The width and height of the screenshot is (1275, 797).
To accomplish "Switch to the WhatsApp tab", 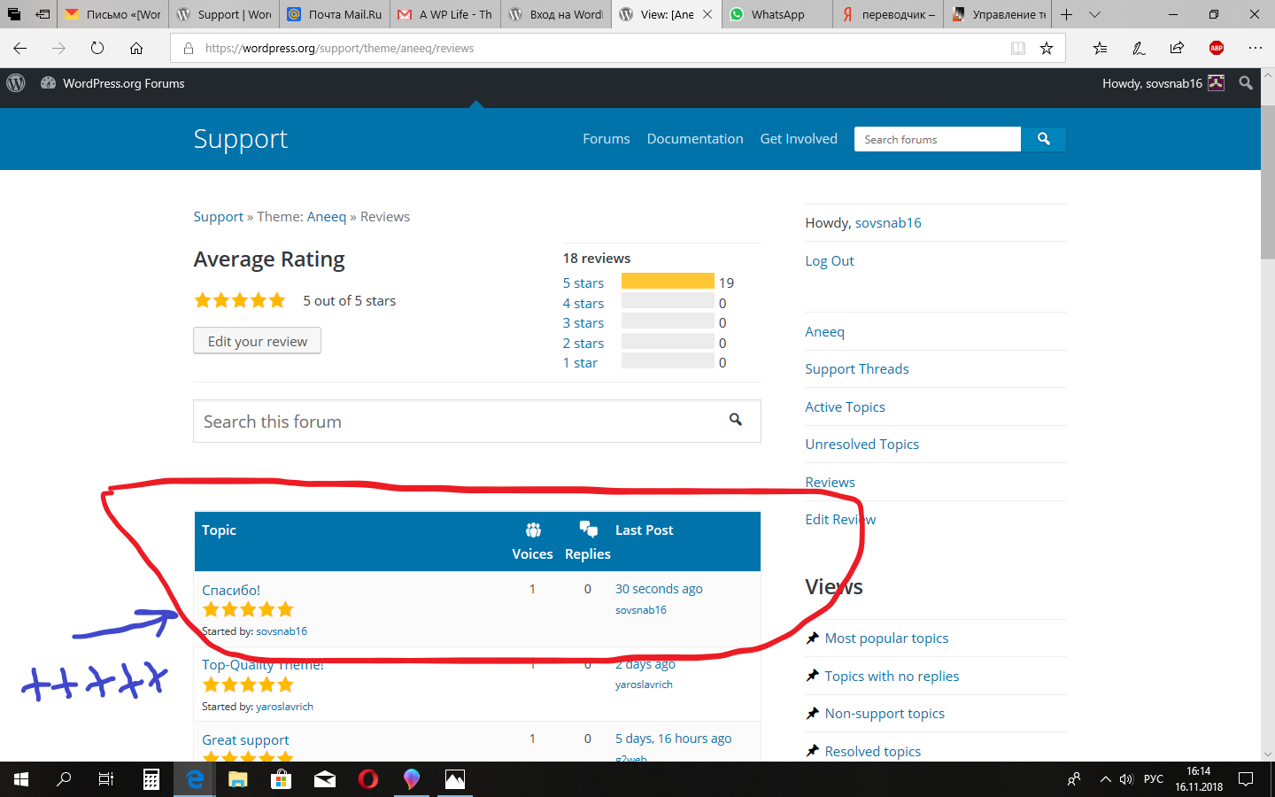I will [x=777, y=14].
